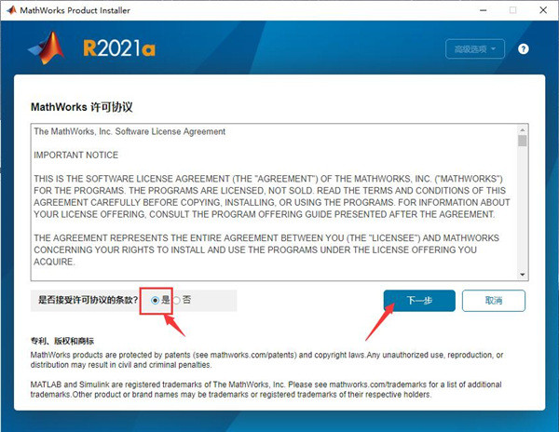Click the 取消 button
The height and width of the screenshot is (432, 559).
pos(494,301)
